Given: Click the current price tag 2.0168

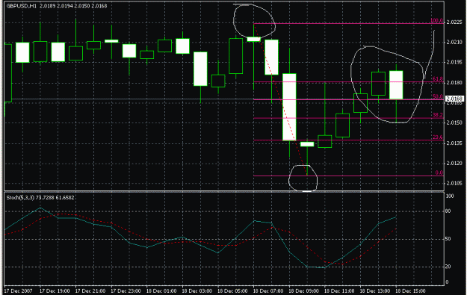Looking at the screenshot, I should tap(454, 99).
